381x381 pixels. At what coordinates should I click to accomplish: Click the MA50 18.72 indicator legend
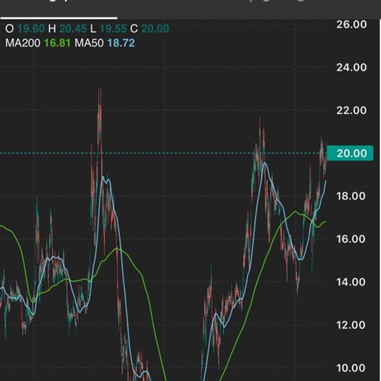tap(105, 43)
